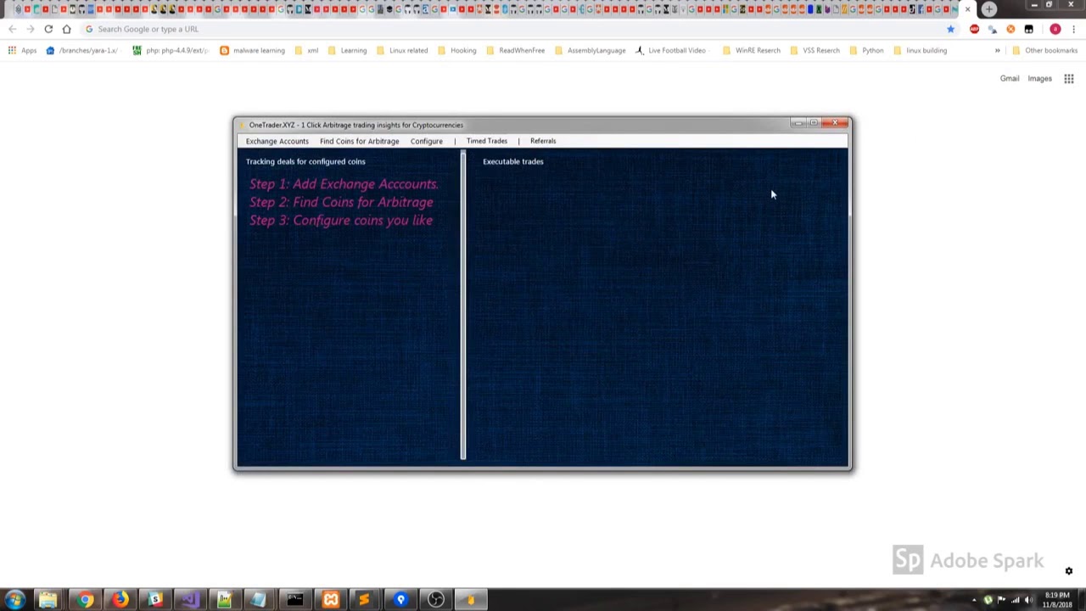Viewport: 1086px width, 611px height.
Task: Click the Chrome forward arrow
Action: (x=31, y=29)
